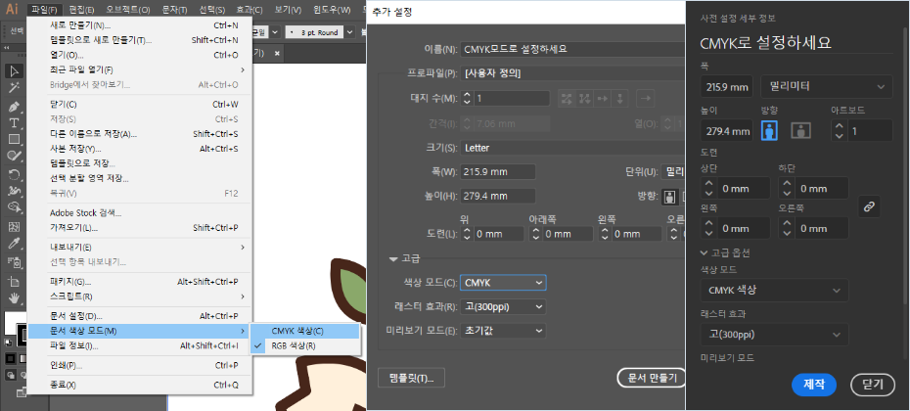Click the 템플릿(T)... button
This screenshot has width=910, height=411.
point(411,378)
